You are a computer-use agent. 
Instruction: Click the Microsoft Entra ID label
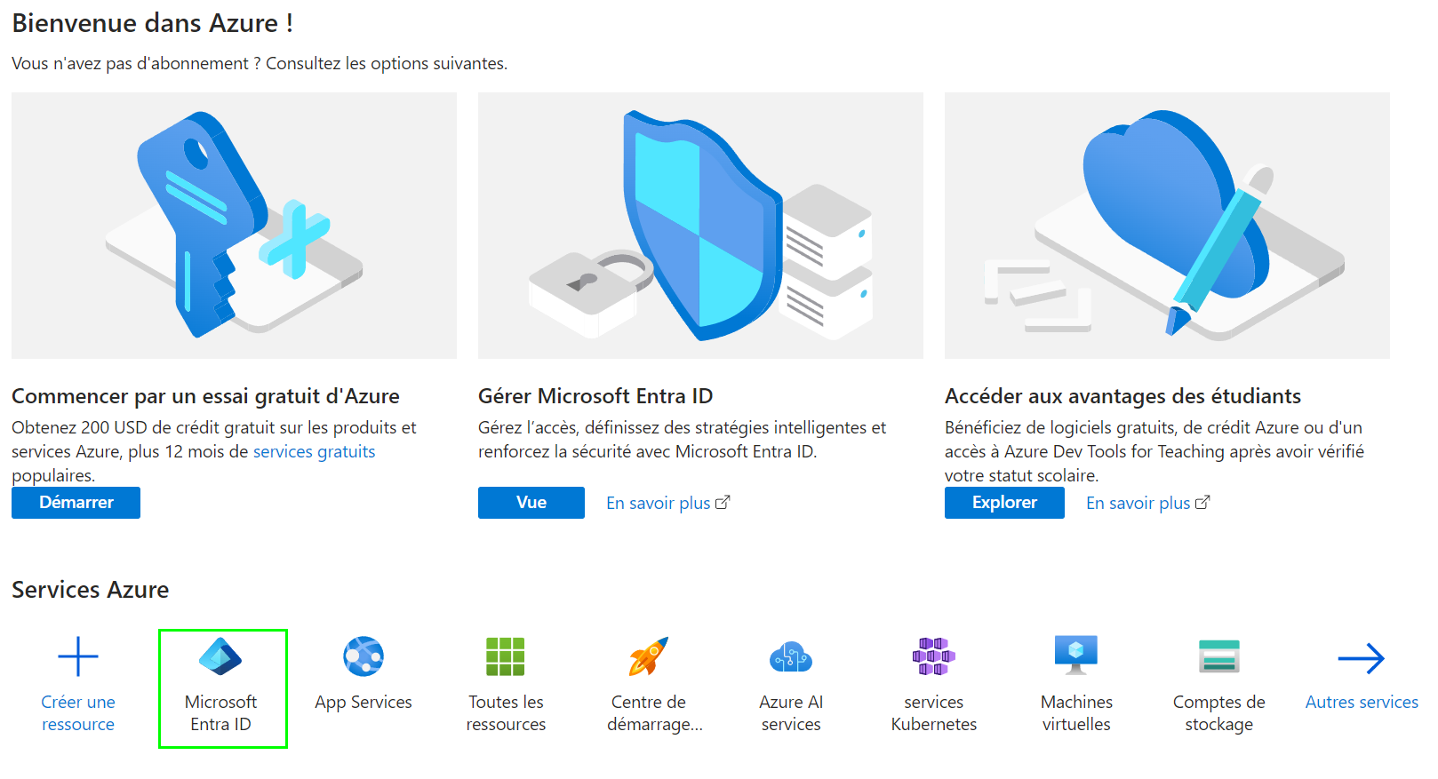(220, 713)
